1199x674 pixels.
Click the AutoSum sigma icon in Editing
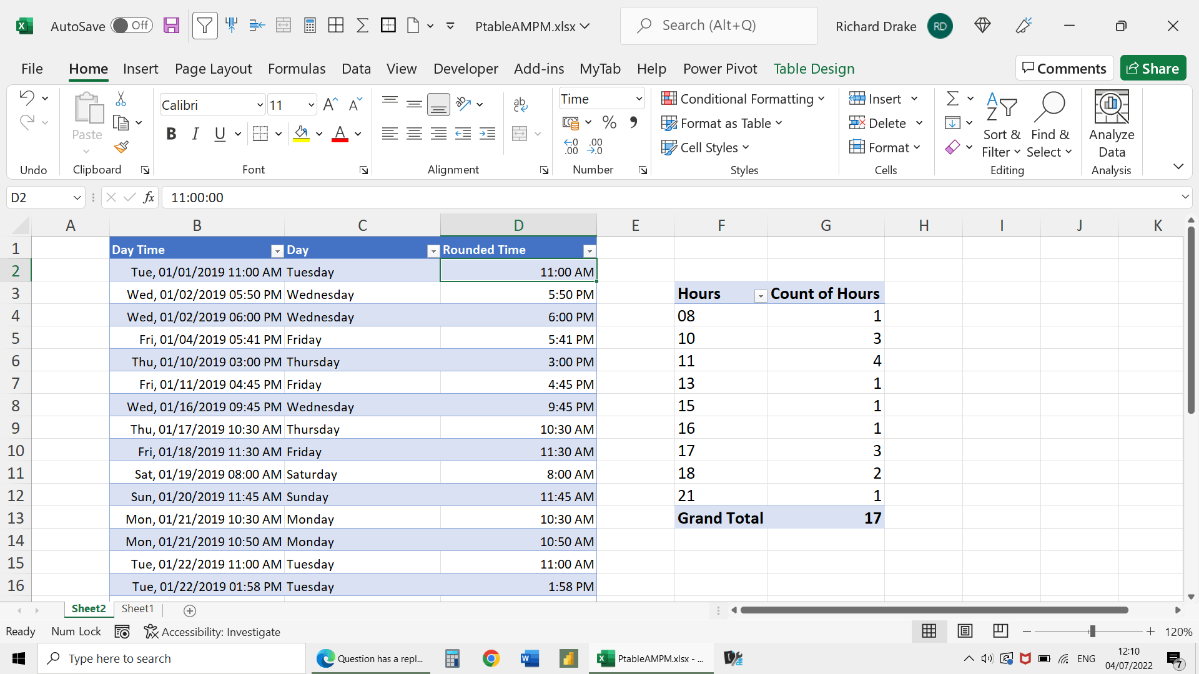tap(952, 99)
